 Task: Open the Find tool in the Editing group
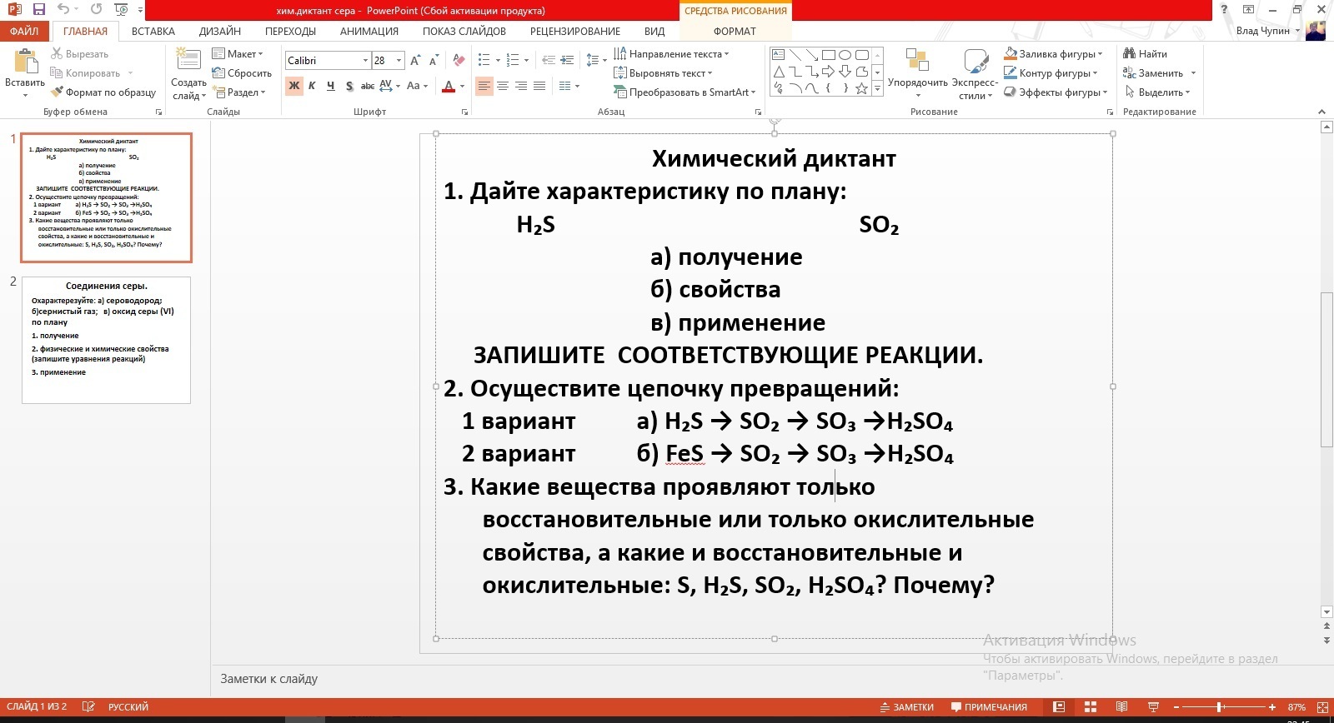1146,54
